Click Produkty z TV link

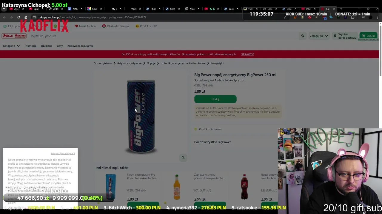tap(148, 26)
